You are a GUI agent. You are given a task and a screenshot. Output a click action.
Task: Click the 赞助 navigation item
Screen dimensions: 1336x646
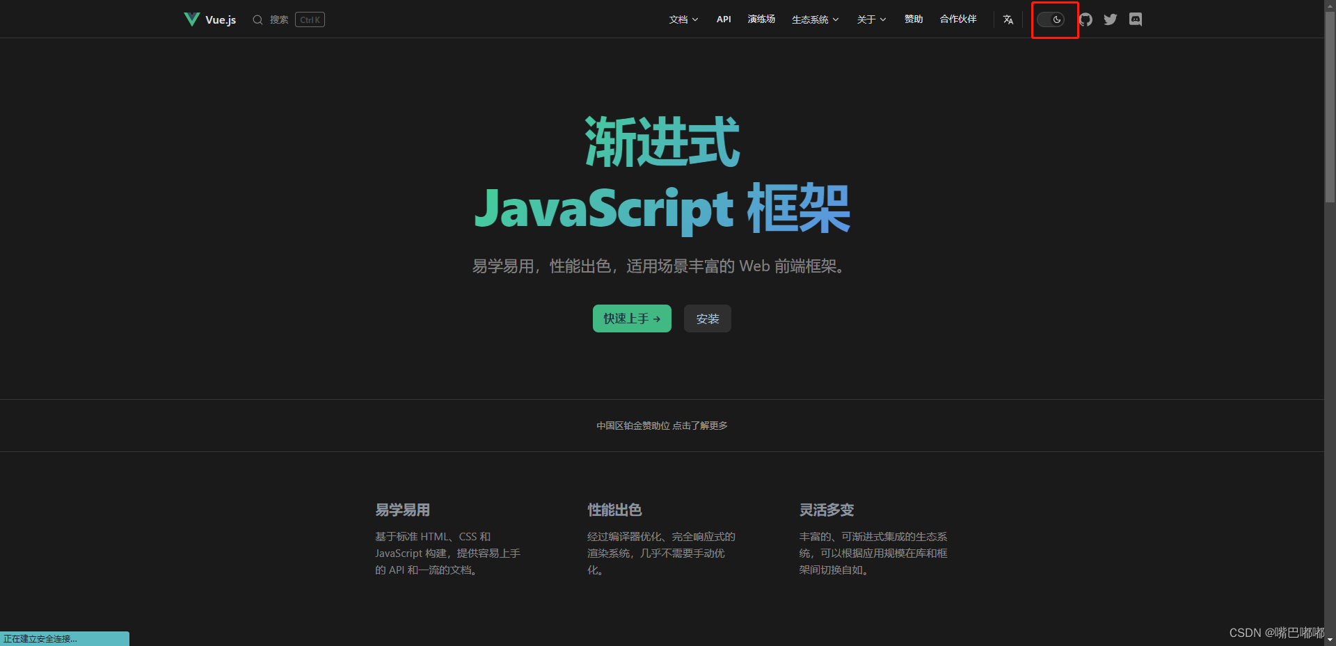point(913,19)
